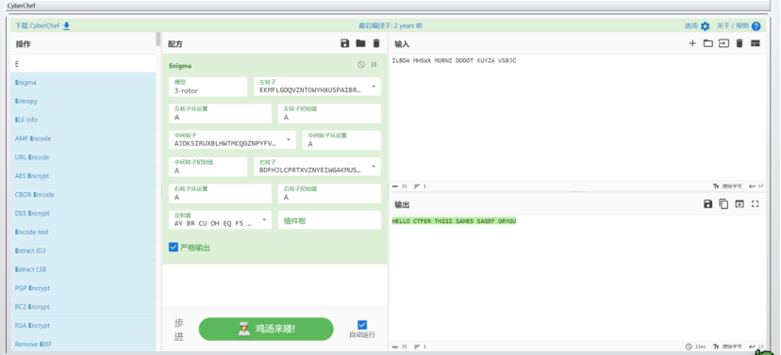Viewport: 781px width, 355px height.
Task: Click the plugboard input field
Action: (329, 220)
